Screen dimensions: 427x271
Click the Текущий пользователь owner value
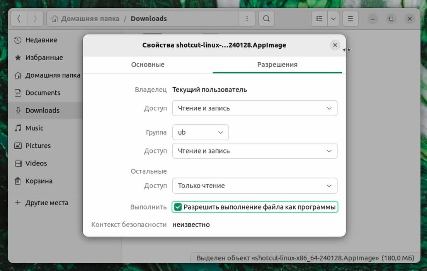coord(210,90)
